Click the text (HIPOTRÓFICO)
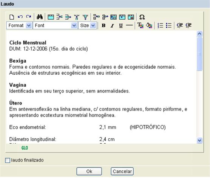210x178 pixels. click(148, 127)
